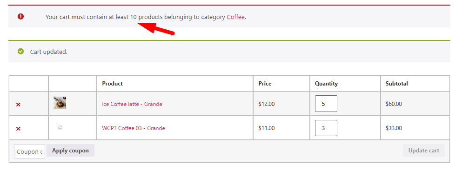Click the Update cart button

tap(424, 151)
